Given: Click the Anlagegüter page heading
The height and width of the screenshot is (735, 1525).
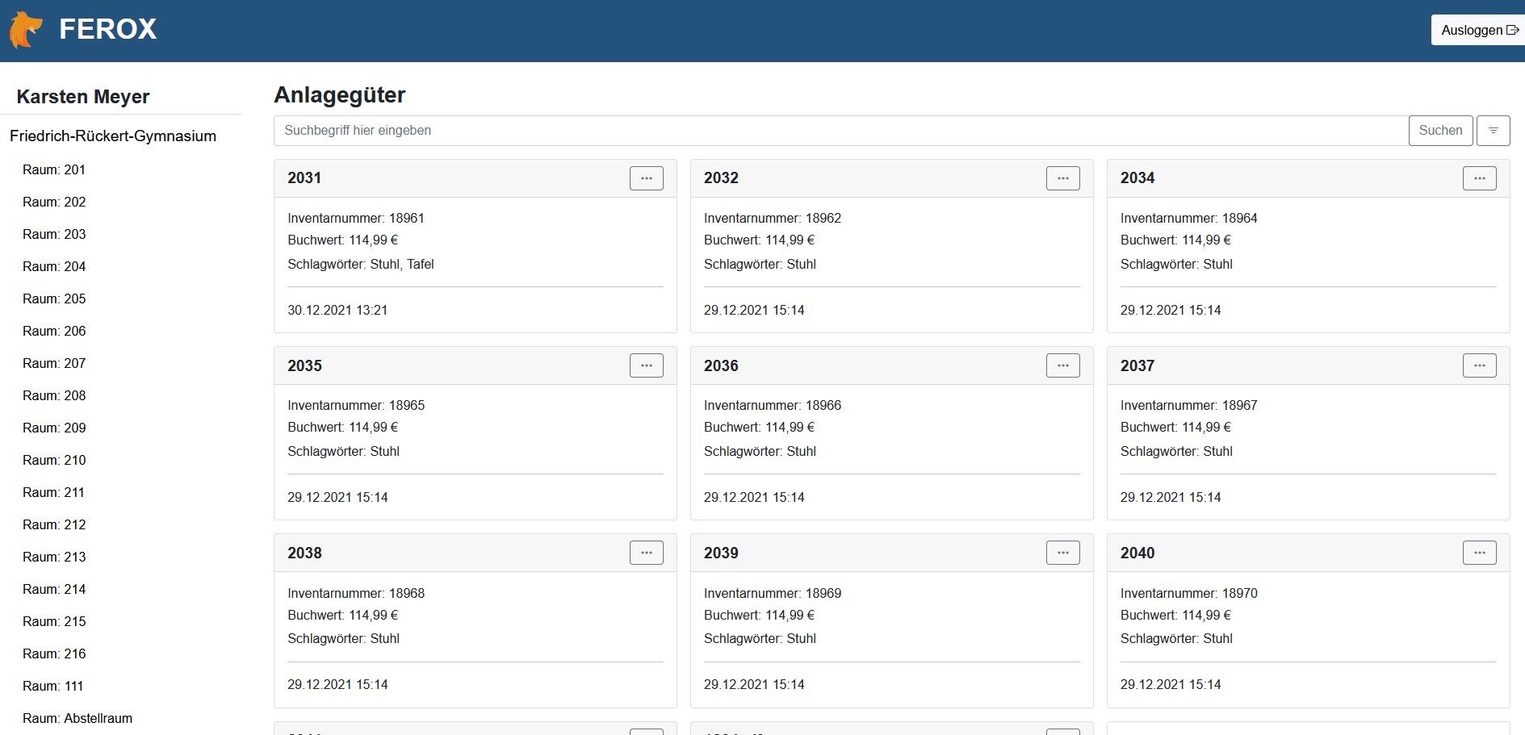Looking at the screenshot, I should [x=340, y=95].
